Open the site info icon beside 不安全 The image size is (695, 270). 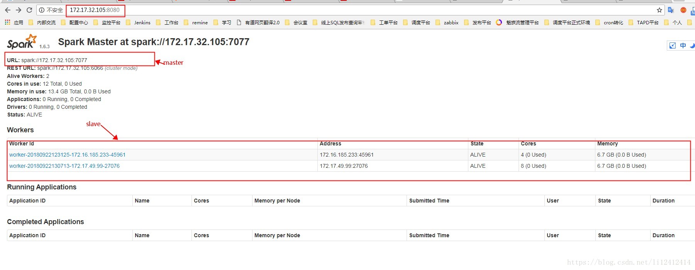click(x=42, y=10)
